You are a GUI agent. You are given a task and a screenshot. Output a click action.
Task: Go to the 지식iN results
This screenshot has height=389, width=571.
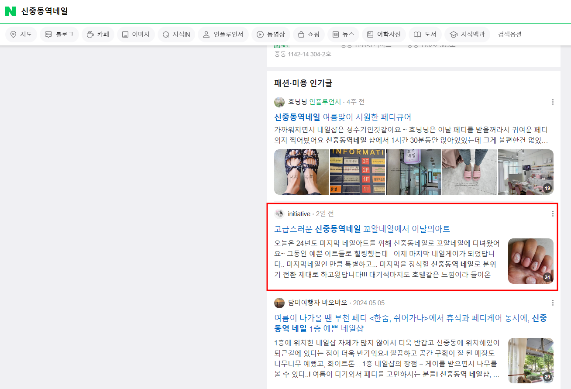[x=176, y=34]
